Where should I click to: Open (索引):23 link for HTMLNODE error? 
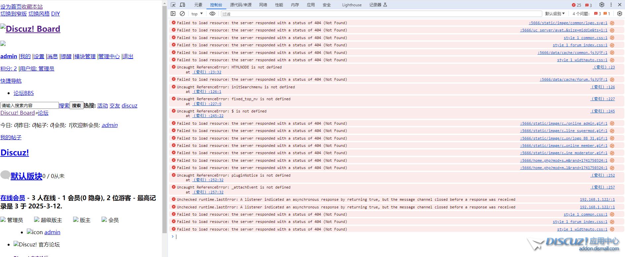pyautogui.click(x=604, y=67)
